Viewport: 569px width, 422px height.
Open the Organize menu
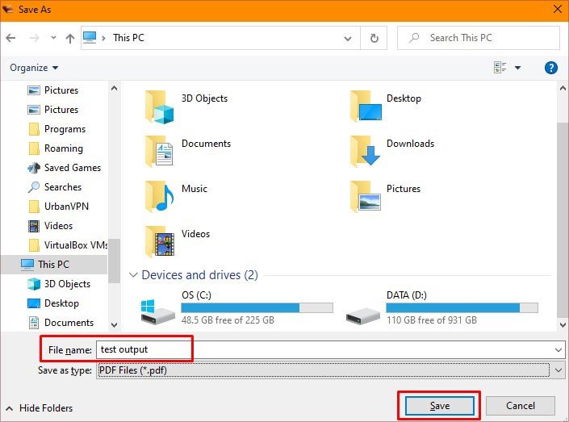point(34,68)
